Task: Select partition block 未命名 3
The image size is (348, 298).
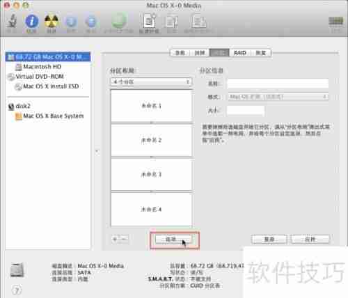Action: [152, 175]
